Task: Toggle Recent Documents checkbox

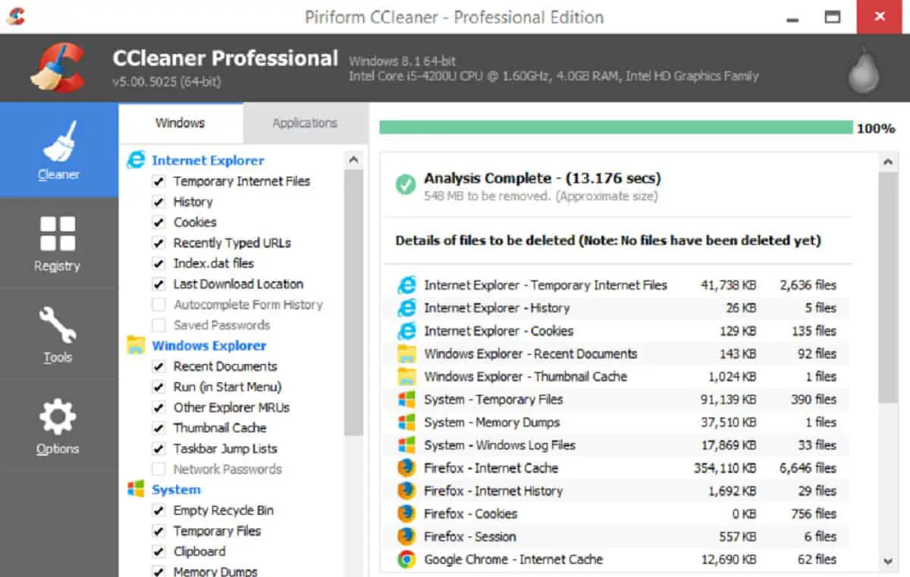Action: pyautogui.click(x=158, y=366)
